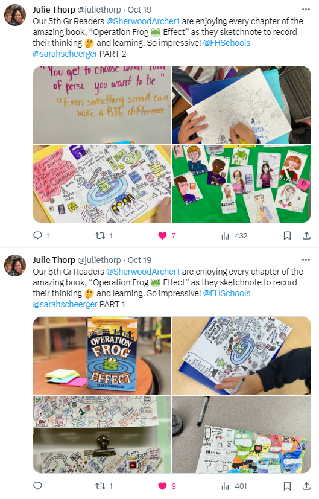
Task: Open the @SherwoodArcher1 mention in the PART 2 tweet
Action: coord(143,21)
